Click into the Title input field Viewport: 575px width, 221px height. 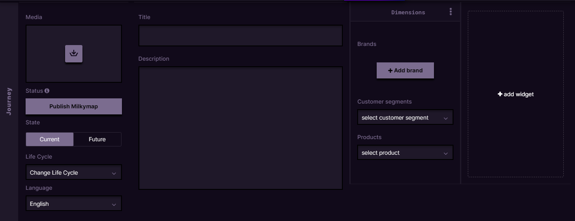point(240,36)
